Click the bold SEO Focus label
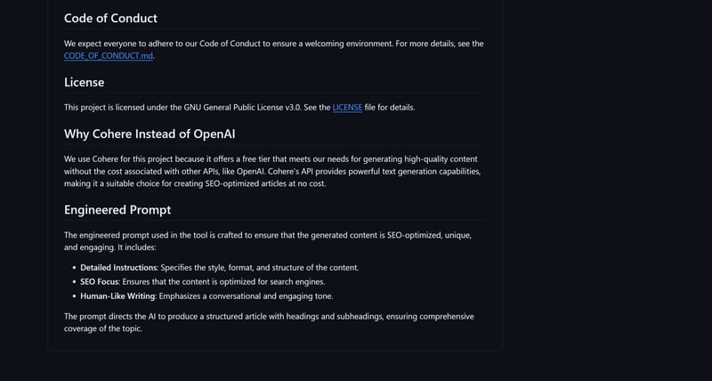The height and width of the screenshot is (381, 712). pos(98,281)
